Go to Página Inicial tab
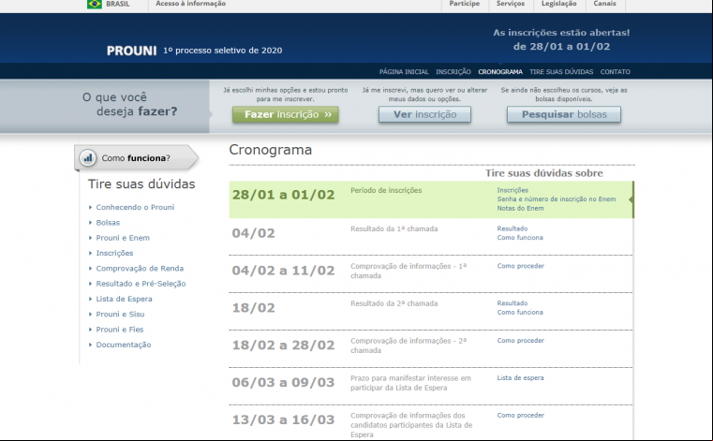The width and height of the screenshot is (713, 441). point(404,72)
